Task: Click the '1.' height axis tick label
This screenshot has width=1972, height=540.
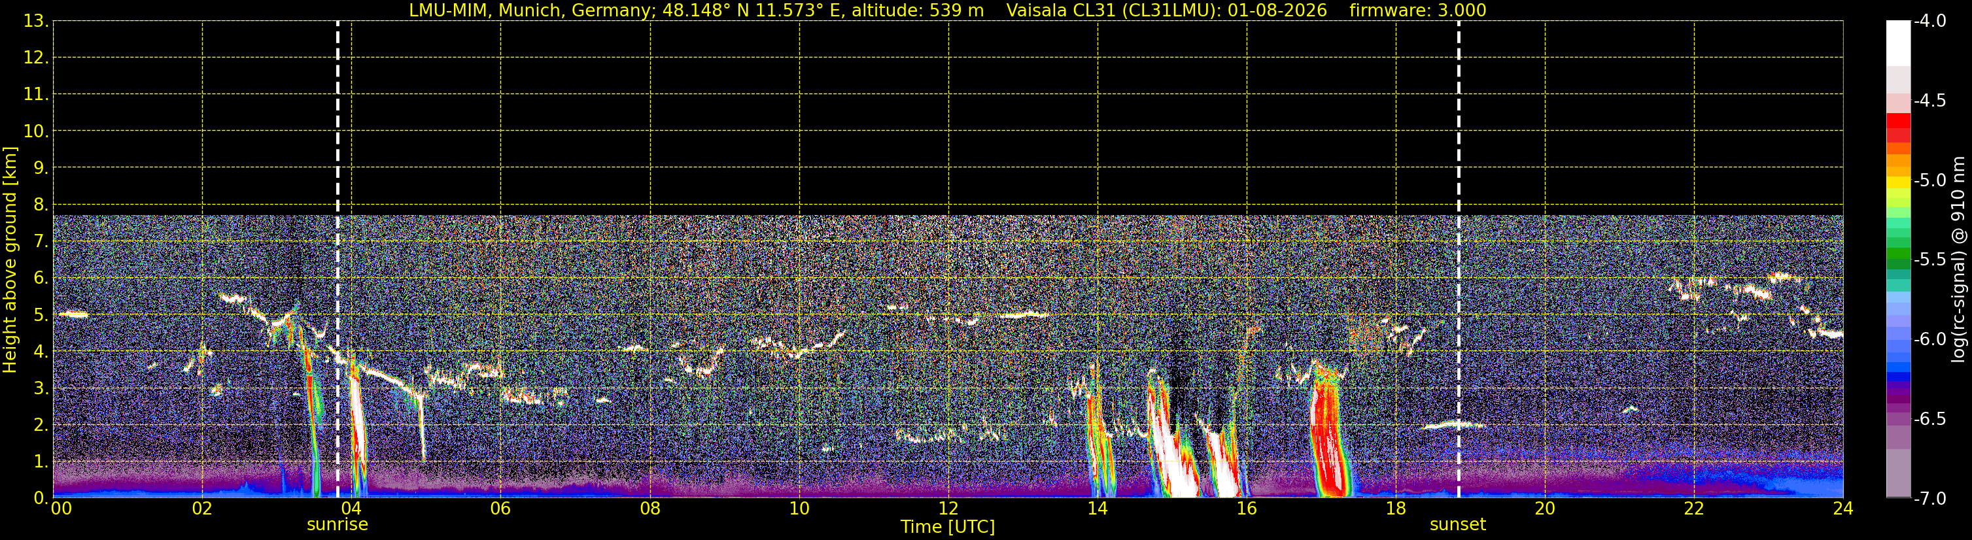Action: 41,461
